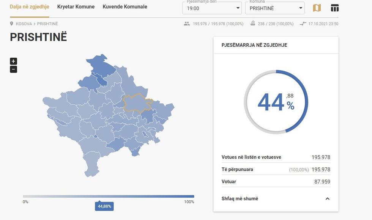This screenshot has height=220, width=372.
Task: Zoom in on the map
Action: pyautogui.click(x=13, y=61)
